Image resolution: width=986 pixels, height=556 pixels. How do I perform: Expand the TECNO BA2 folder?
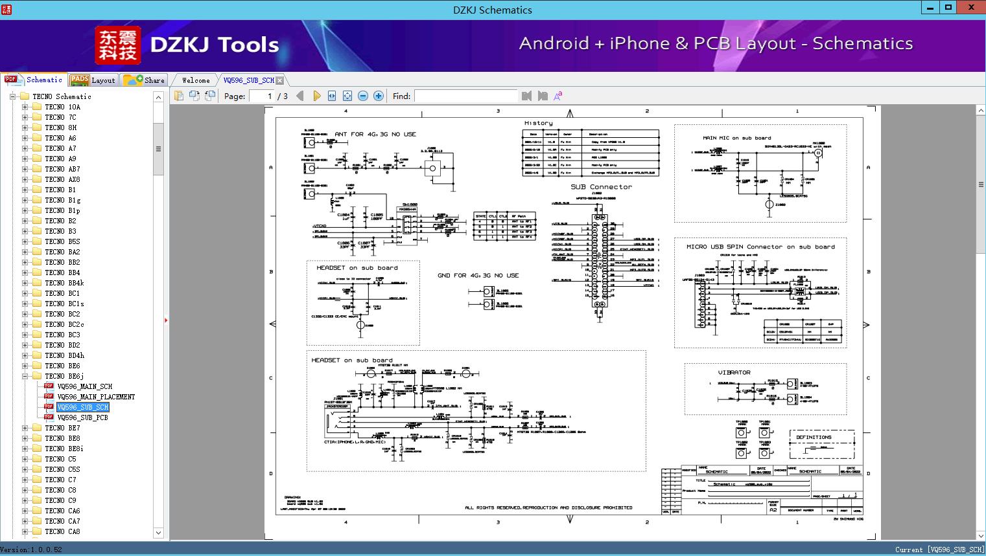tap(25, 252)
